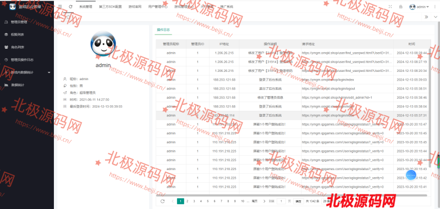Click the IP地址 column header
The image size is (440, 209).
click(224, 44)
